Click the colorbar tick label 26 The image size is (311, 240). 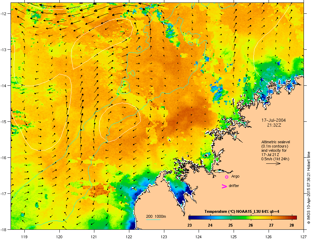pos(251,225)
